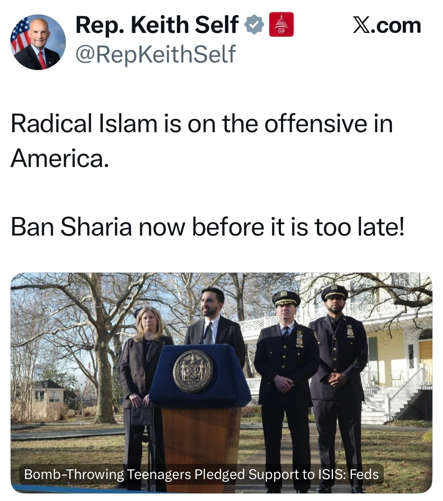
Task: Click the ".com" text beside the X logo
Action: click(395, 26)
